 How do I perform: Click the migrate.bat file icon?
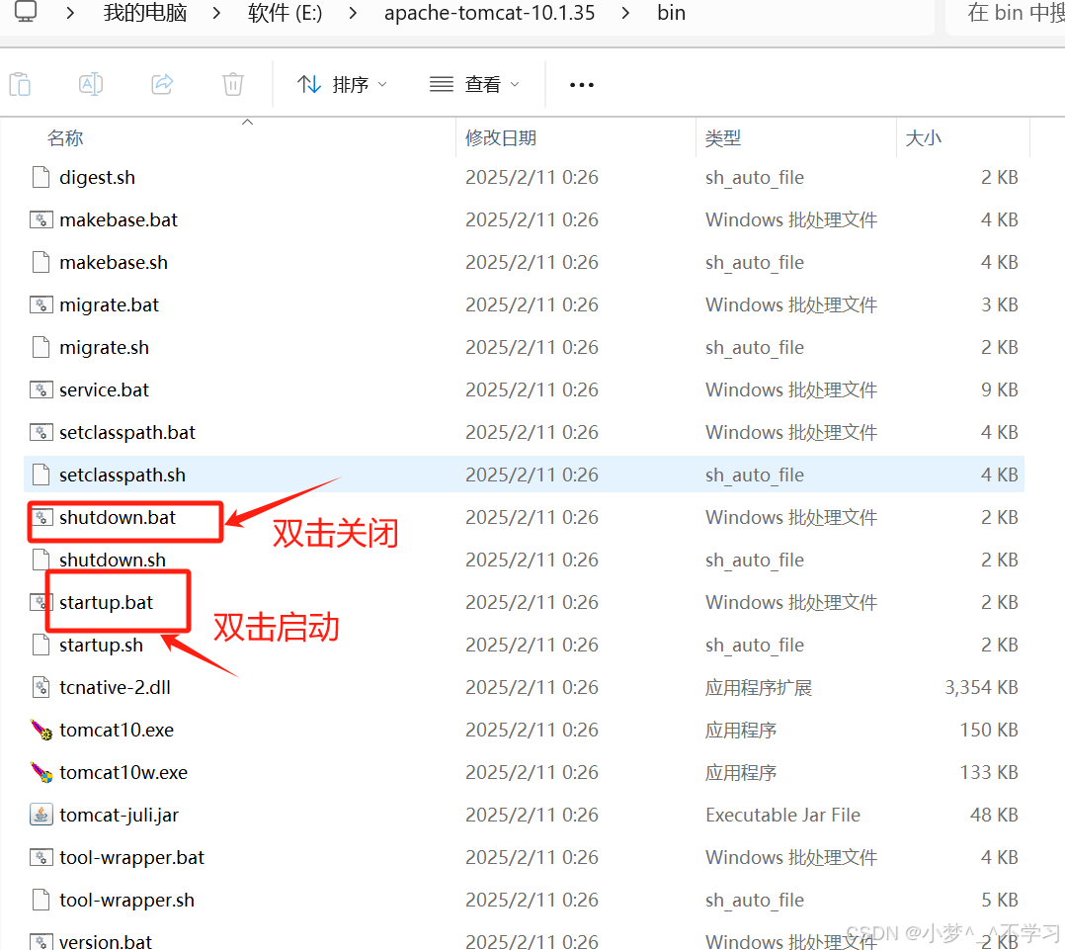(x=41, y=304)
